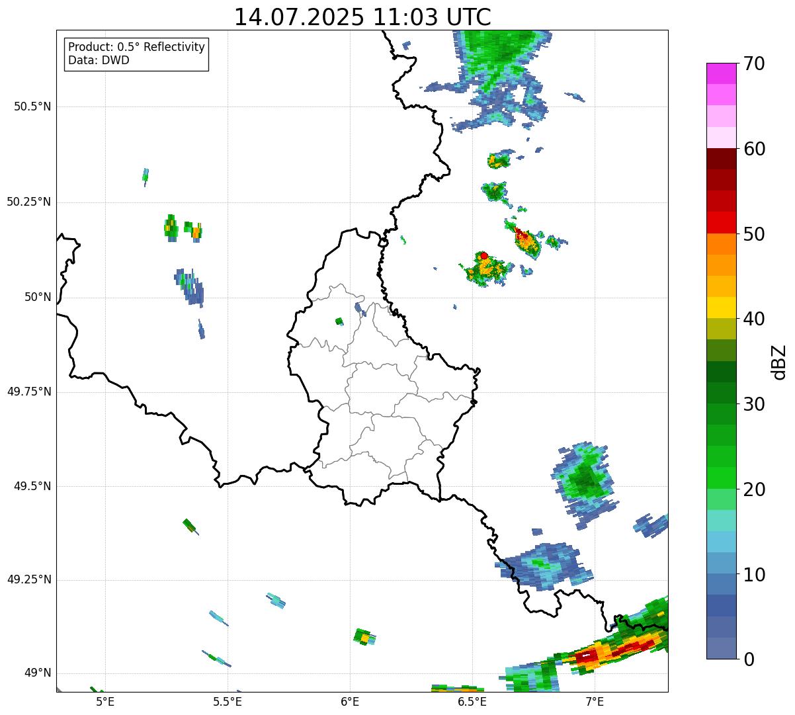This screenshot has width=795, height=715.
Task: Click the bright red colorbar segment below 55
Action: [721, 223]
